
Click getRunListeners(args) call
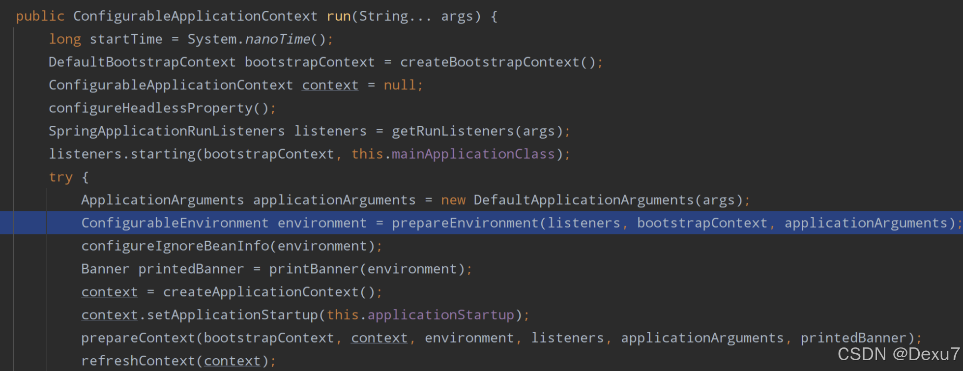click(x=477, y=131)
